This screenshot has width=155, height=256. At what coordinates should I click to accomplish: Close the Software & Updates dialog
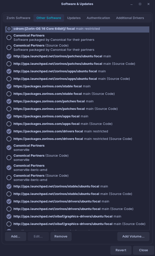tap(144, 250)
